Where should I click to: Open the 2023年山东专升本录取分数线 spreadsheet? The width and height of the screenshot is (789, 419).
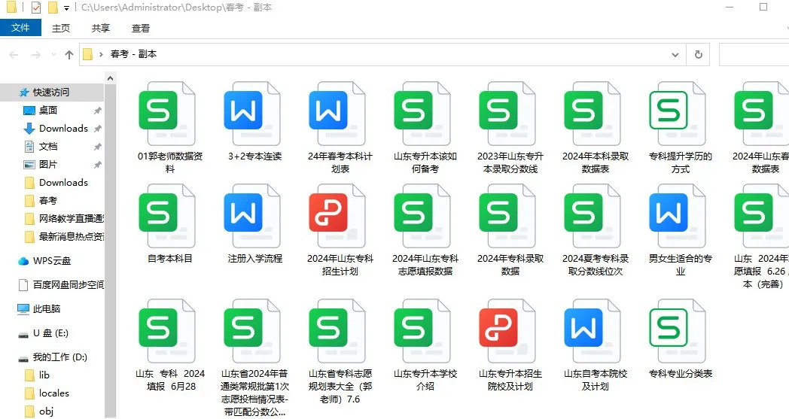coord(507,114)
